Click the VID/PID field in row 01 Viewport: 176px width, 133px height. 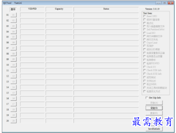click(x=32, y=15)
